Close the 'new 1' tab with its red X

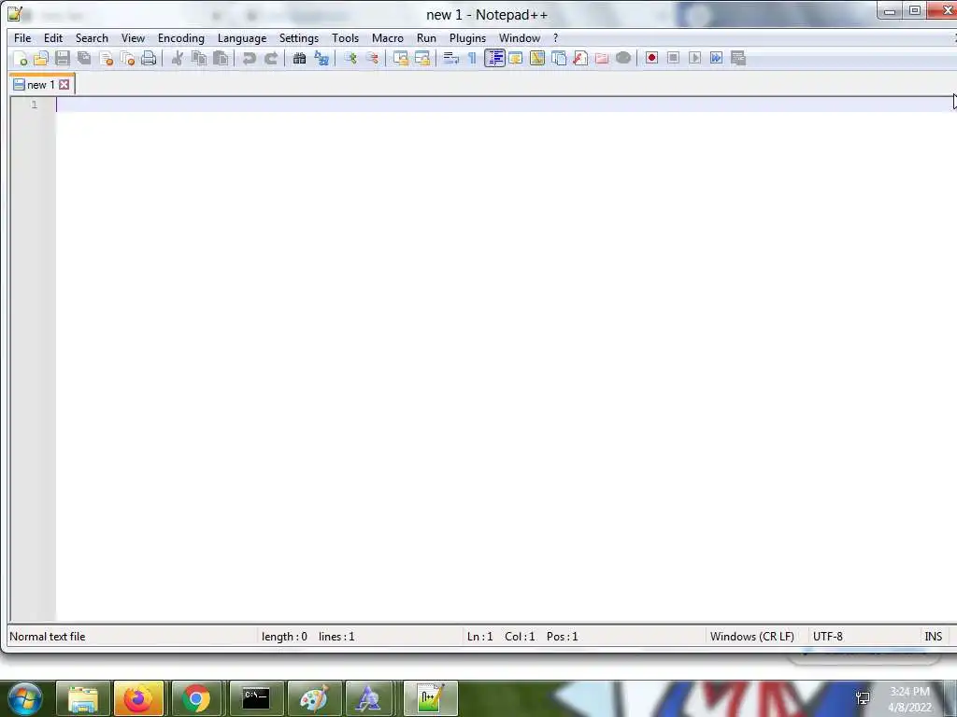click(x=64, y=85)
